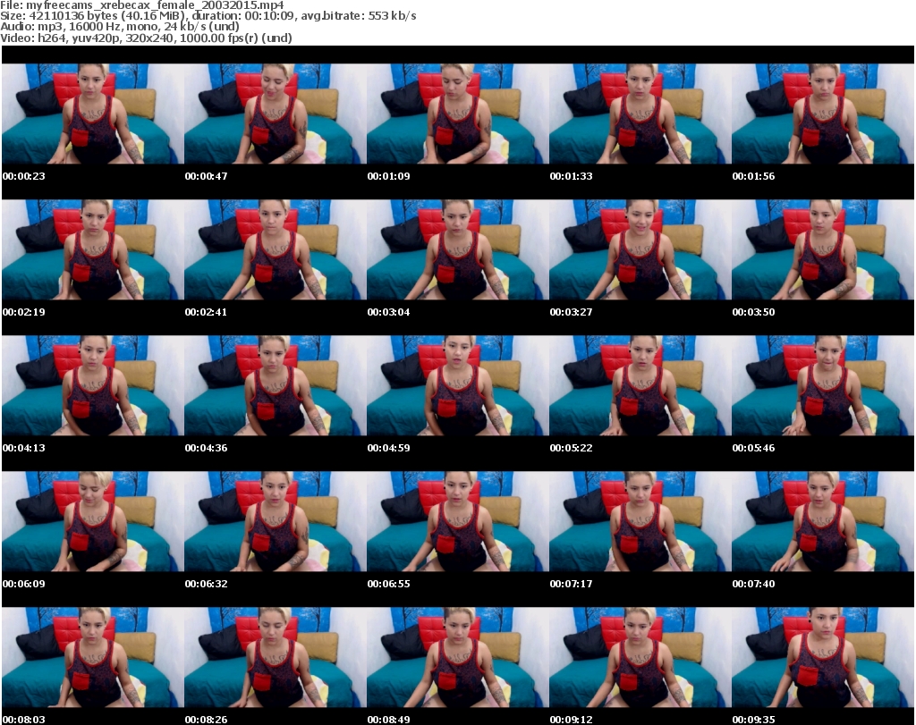
Task: Select the thumbnail at 00:08:03
Action: point(93,657)
